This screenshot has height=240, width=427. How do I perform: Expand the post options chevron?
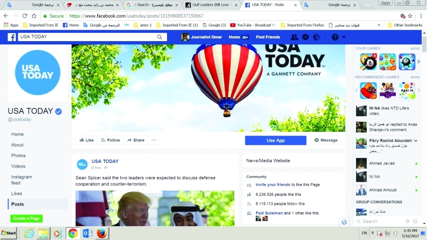point(233,161)
